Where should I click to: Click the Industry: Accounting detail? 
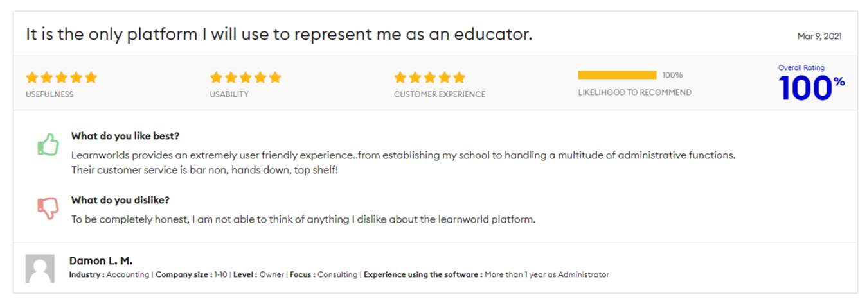[x=109, y=274]
